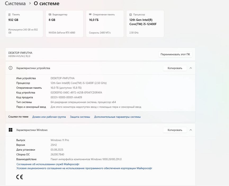Click О системе page title

tap(47, 3)
